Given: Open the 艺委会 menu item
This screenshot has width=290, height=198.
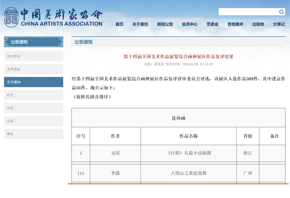Looking at the screenshot, I should [212, 24].
